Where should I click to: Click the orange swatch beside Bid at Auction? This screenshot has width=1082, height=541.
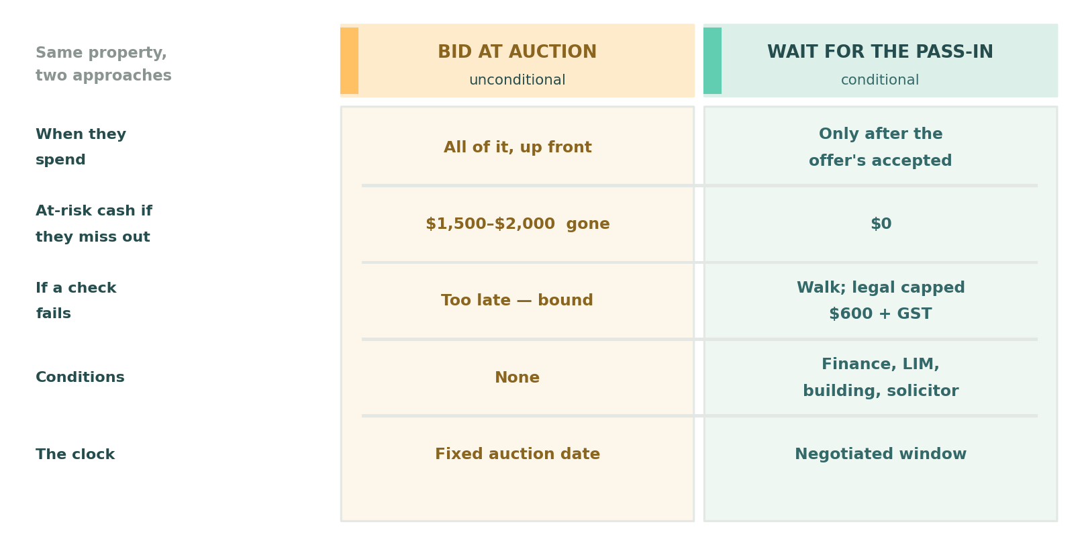349,60
